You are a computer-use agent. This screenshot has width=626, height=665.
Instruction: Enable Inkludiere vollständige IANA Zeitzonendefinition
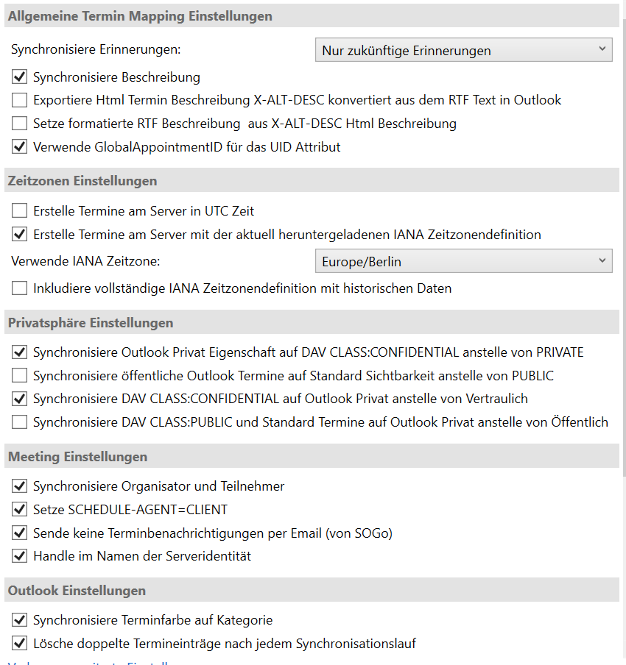19,288
